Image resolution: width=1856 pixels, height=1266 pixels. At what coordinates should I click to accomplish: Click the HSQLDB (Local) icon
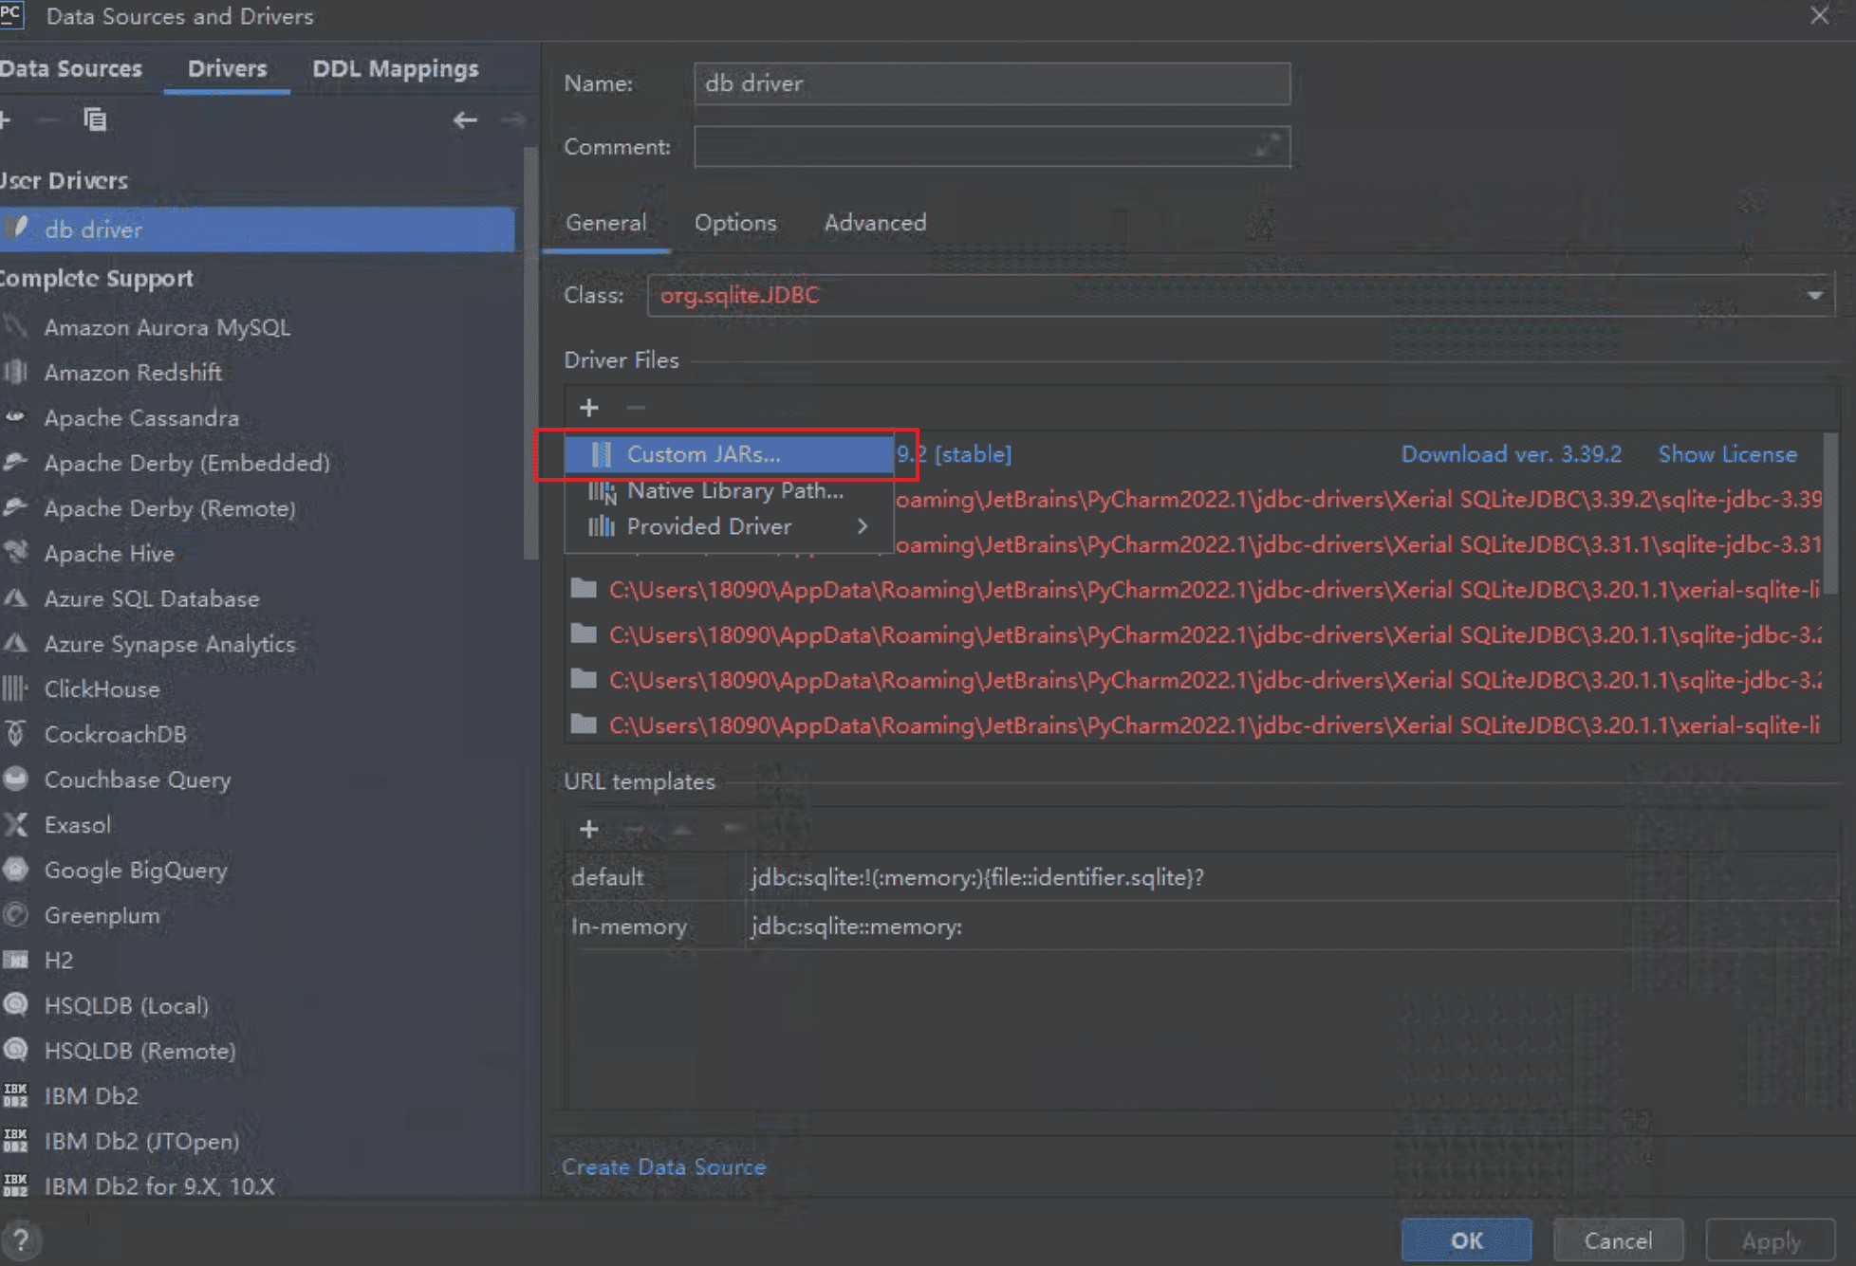[x=15, y=1005]
